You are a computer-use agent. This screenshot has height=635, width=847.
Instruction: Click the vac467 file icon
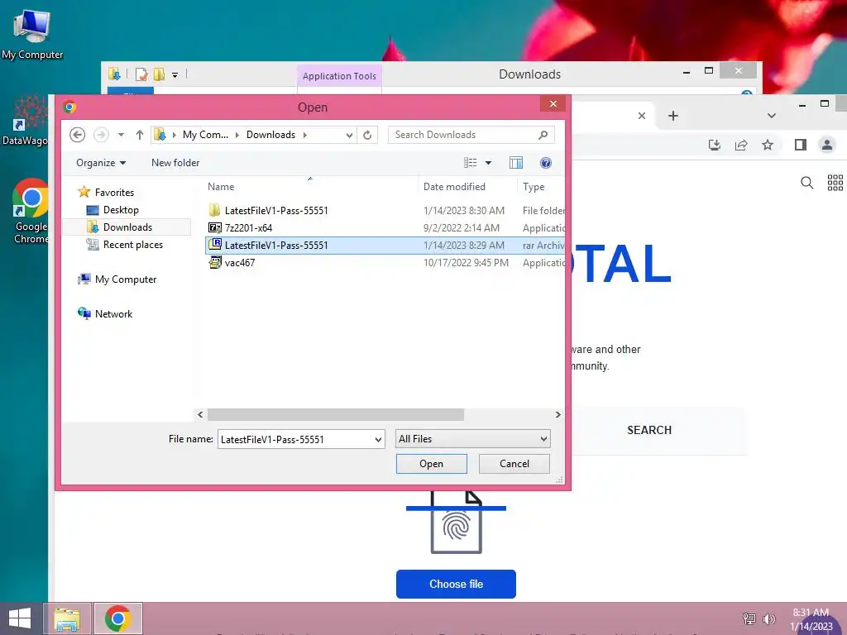point(215,262)
